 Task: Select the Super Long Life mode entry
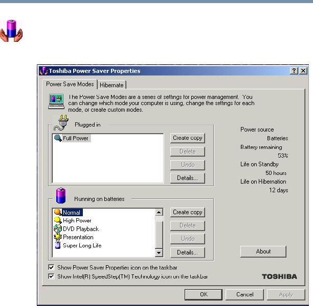pyautogui.click(x=82, y=245)
